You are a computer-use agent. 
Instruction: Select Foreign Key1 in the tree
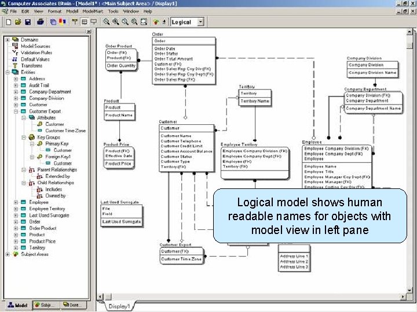click(58, 157)
